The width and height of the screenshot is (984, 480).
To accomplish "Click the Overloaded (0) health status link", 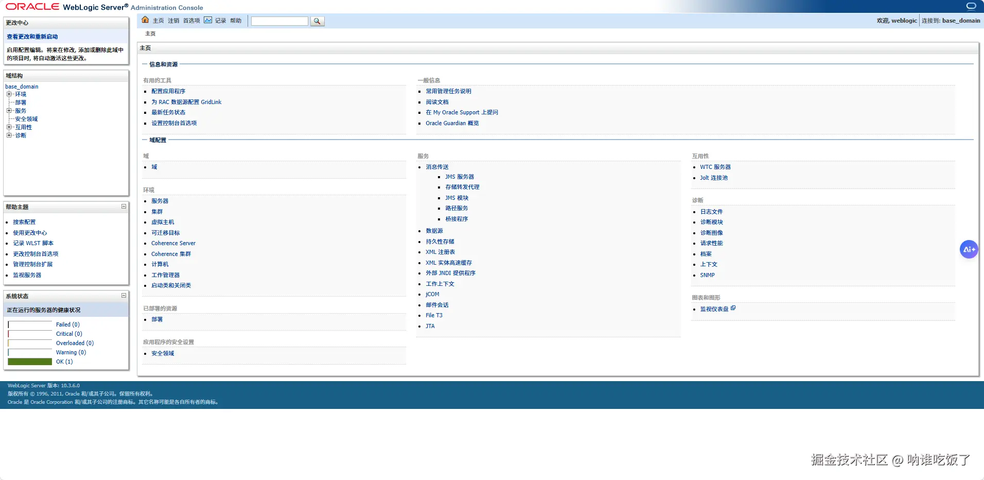I will [x=75, y=343].
